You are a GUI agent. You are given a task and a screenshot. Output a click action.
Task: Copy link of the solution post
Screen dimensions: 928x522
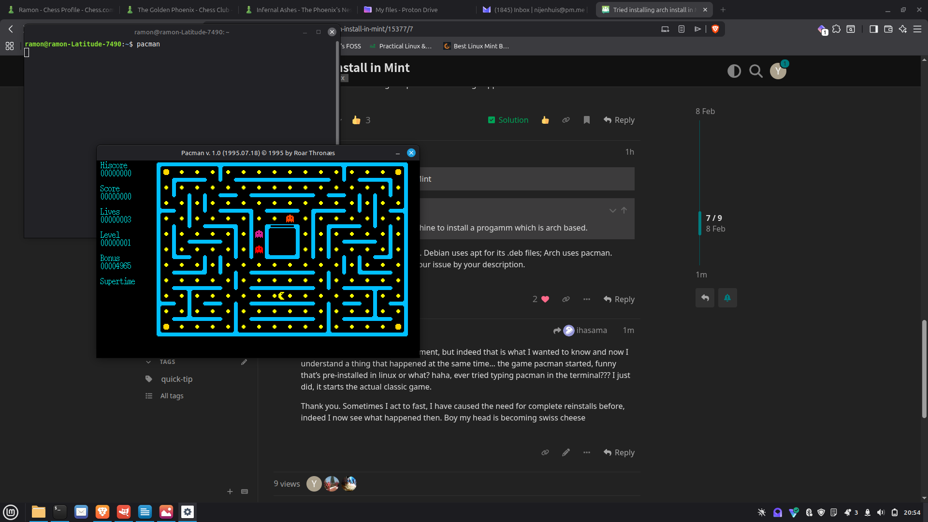point(565,120)
